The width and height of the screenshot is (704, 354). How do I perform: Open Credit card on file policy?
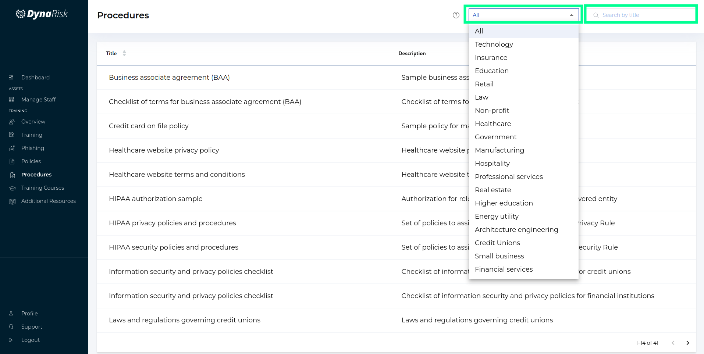(397, 126)
